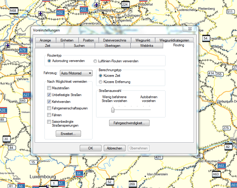Click the Erweitert... button
The height and width of the screenshot is (188, 237).
pyautogui.click(x=68, y=134)
